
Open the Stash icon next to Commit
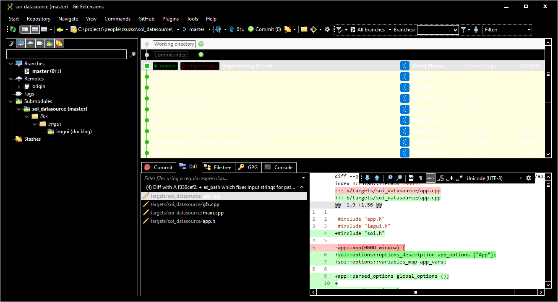[x=288, y=29]
